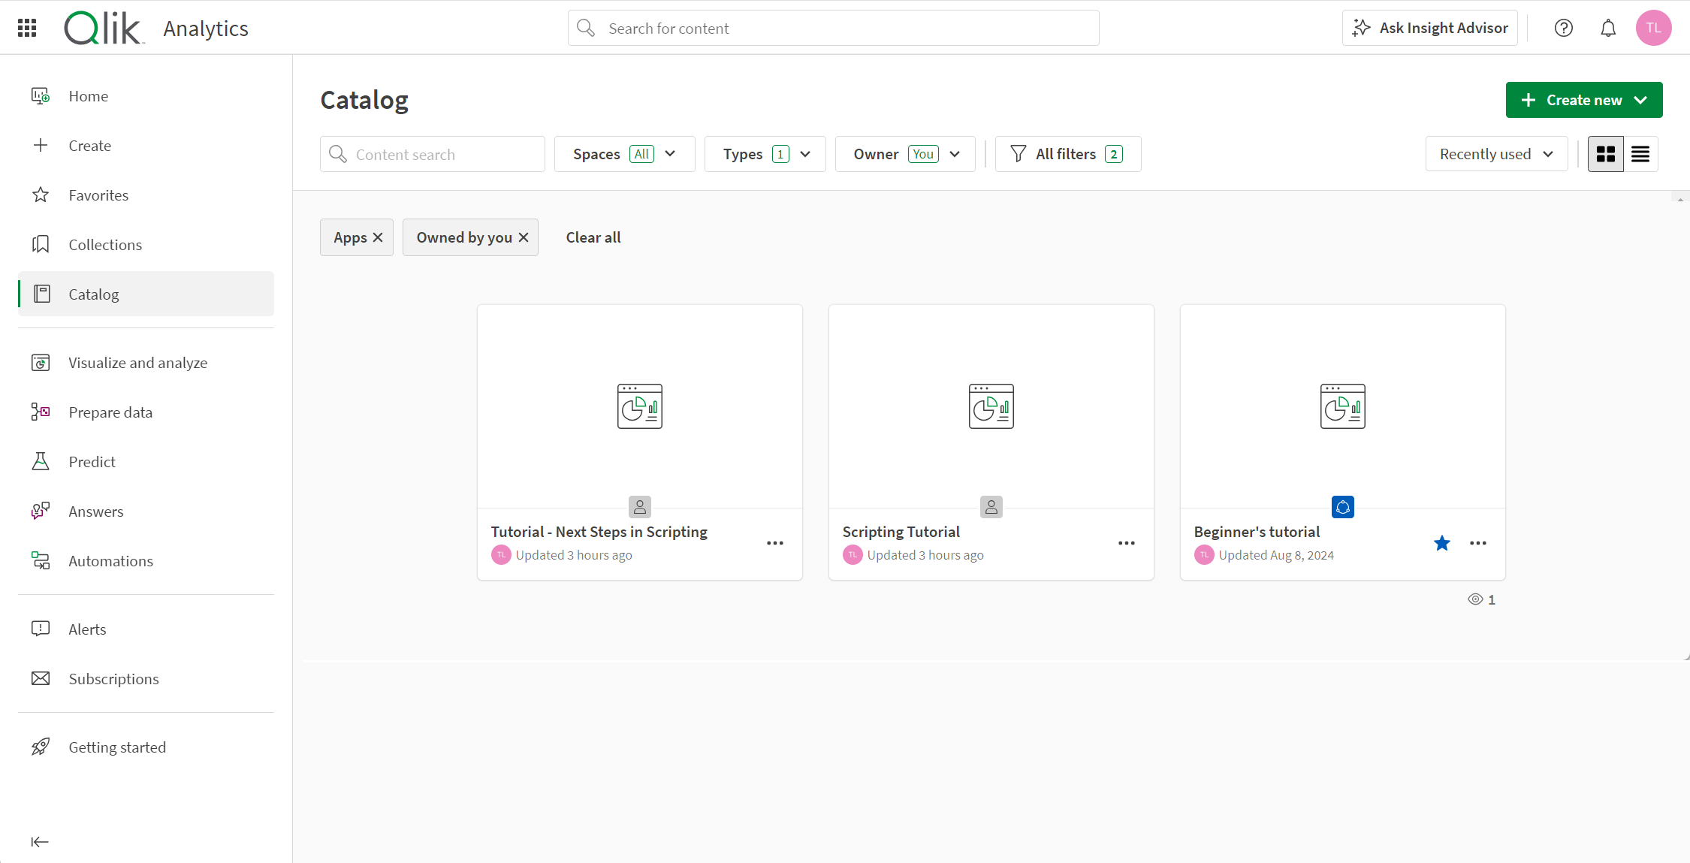Click Clear all active filters
Screen dimensions: 1690x863
point(592,237)
